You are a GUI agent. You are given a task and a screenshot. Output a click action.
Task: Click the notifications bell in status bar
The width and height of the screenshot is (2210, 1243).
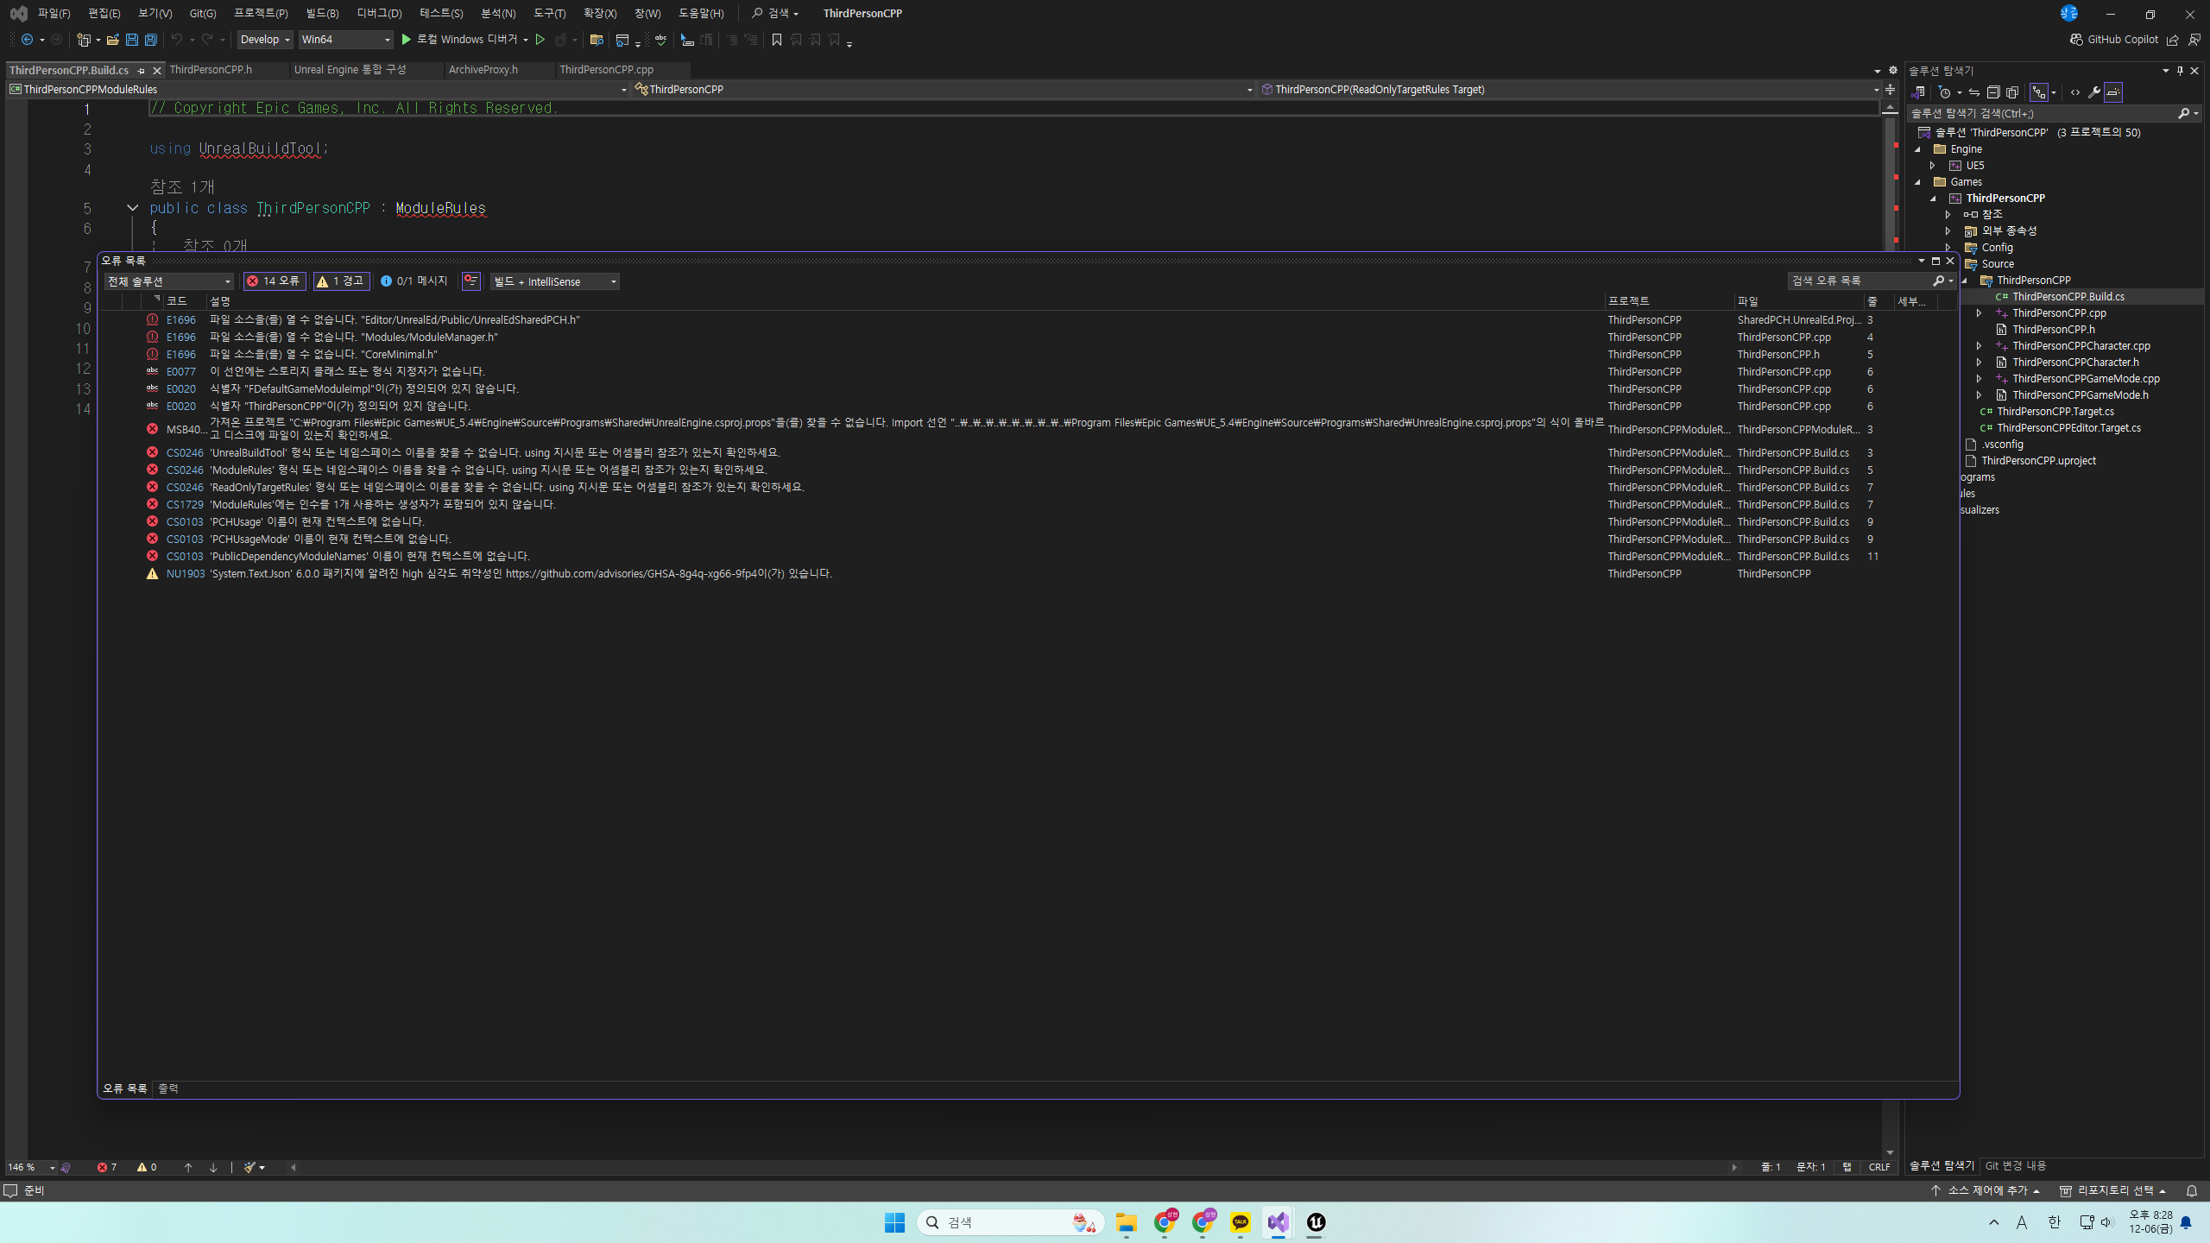click(2192, 1191)
